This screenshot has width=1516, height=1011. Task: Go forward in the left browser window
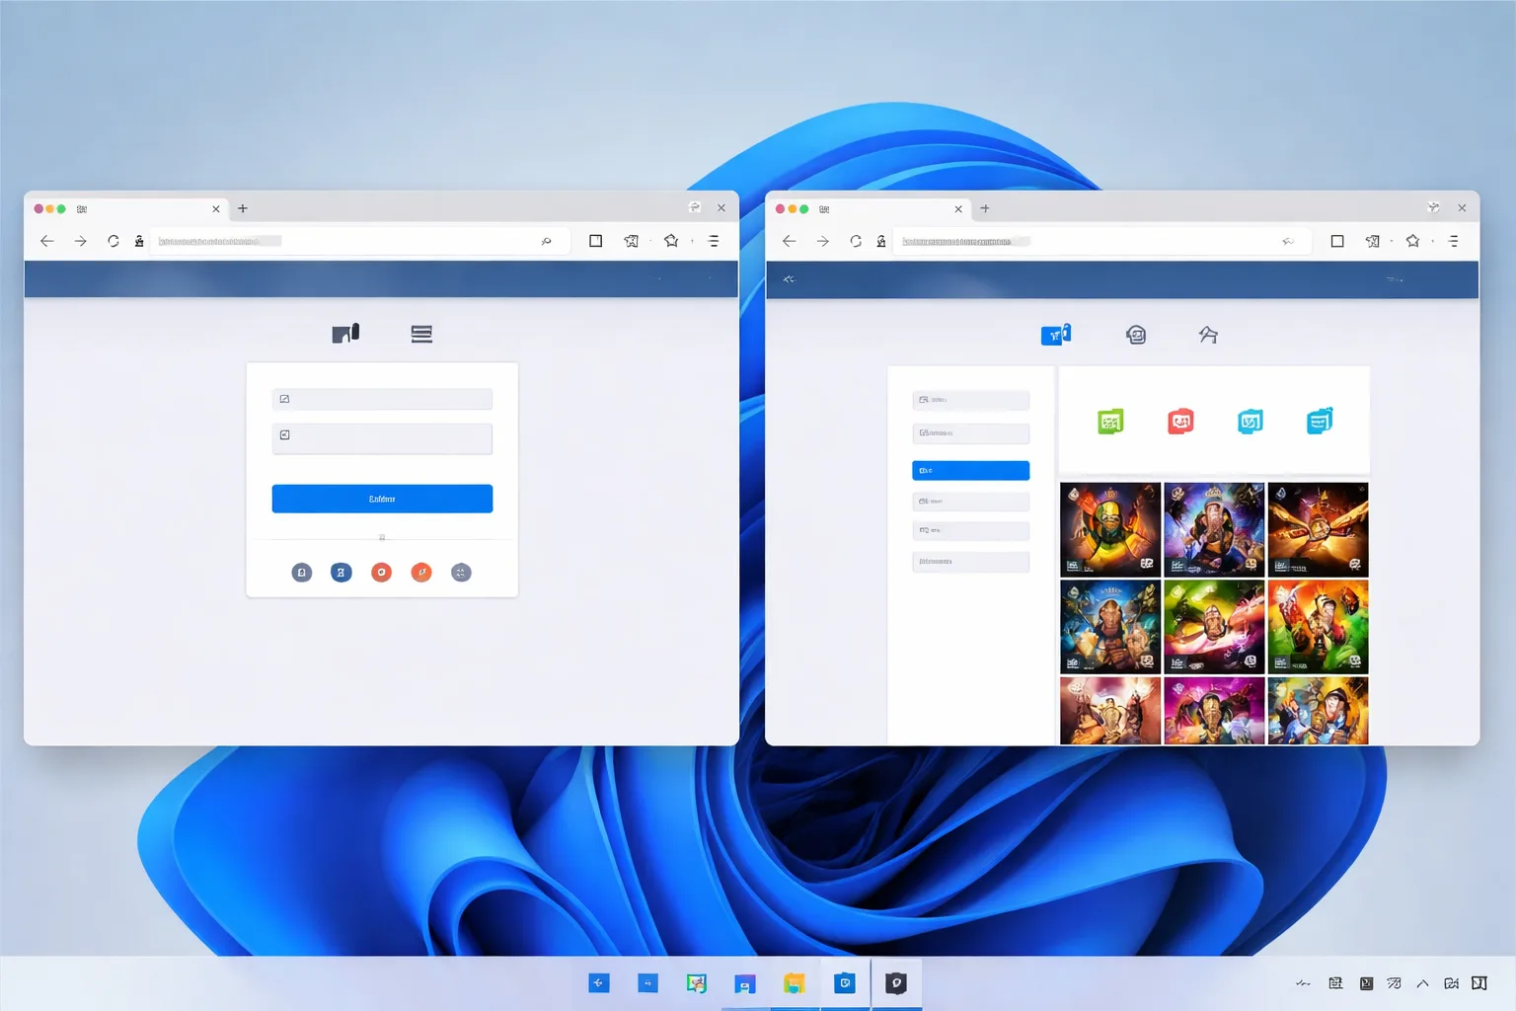81,241
